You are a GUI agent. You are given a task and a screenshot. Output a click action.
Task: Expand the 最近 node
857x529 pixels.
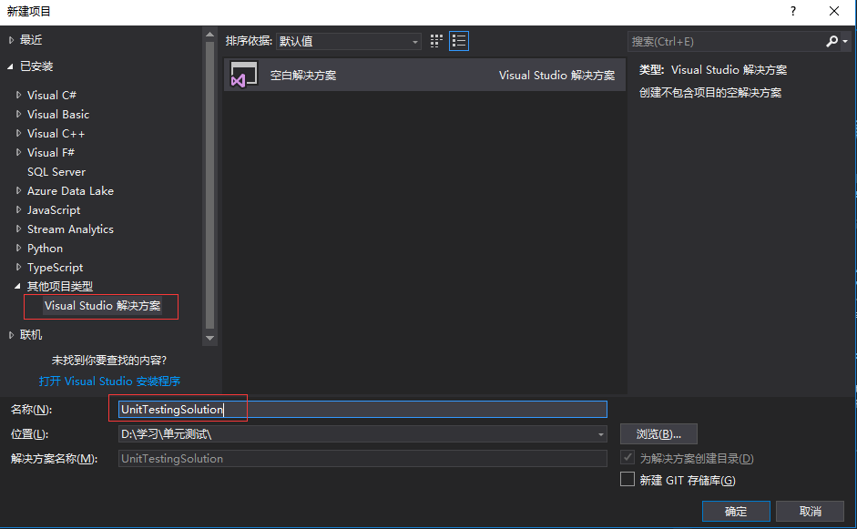click(11, 40)
